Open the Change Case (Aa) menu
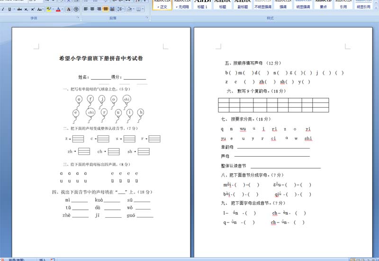The image size is (379, 261). pos(40,9)
